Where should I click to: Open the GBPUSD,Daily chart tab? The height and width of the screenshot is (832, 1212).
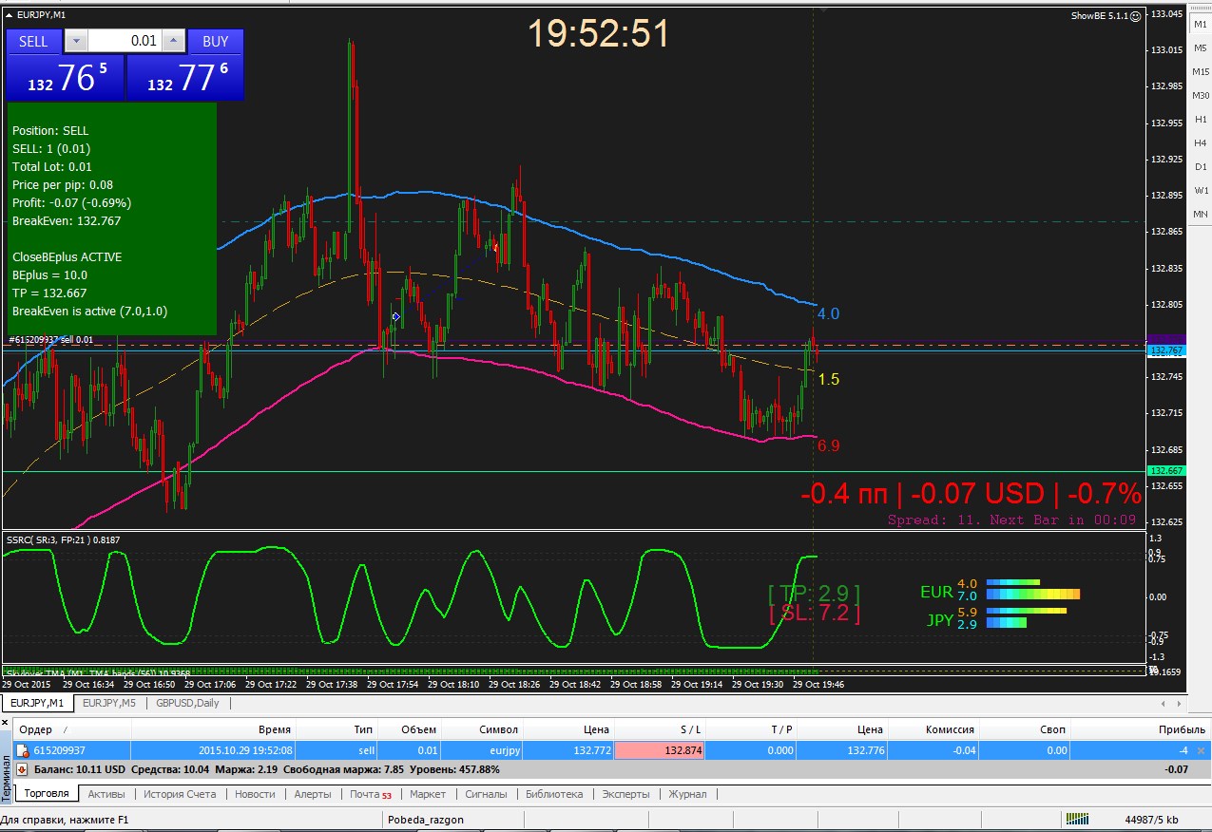[x=188, y=704]
